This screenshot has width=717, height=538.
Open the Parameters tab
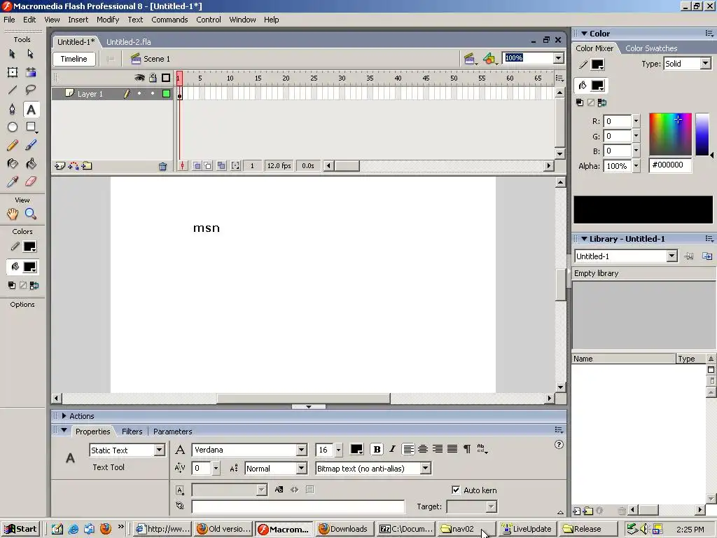point(172,432)
